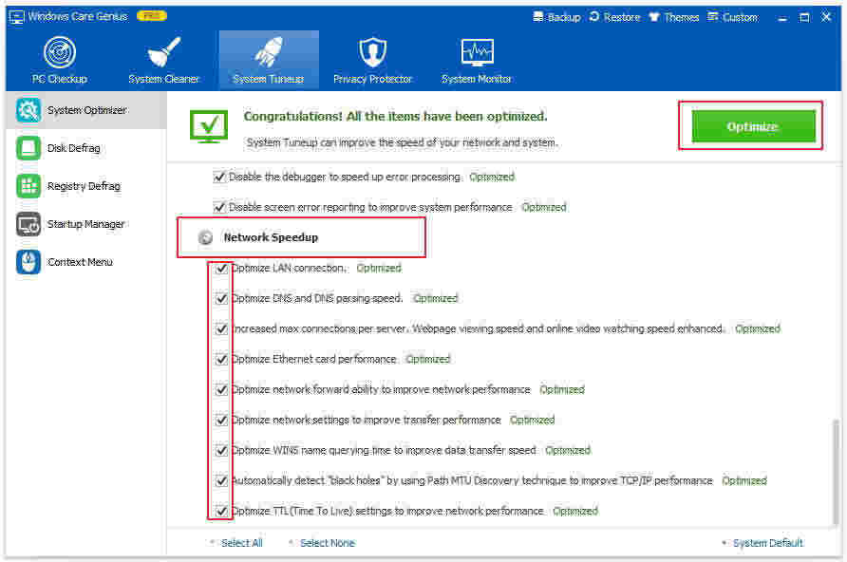Viewport: 847px width, 562px height.
Task: Click the System Default link
Action: click(x=768, y=543)
